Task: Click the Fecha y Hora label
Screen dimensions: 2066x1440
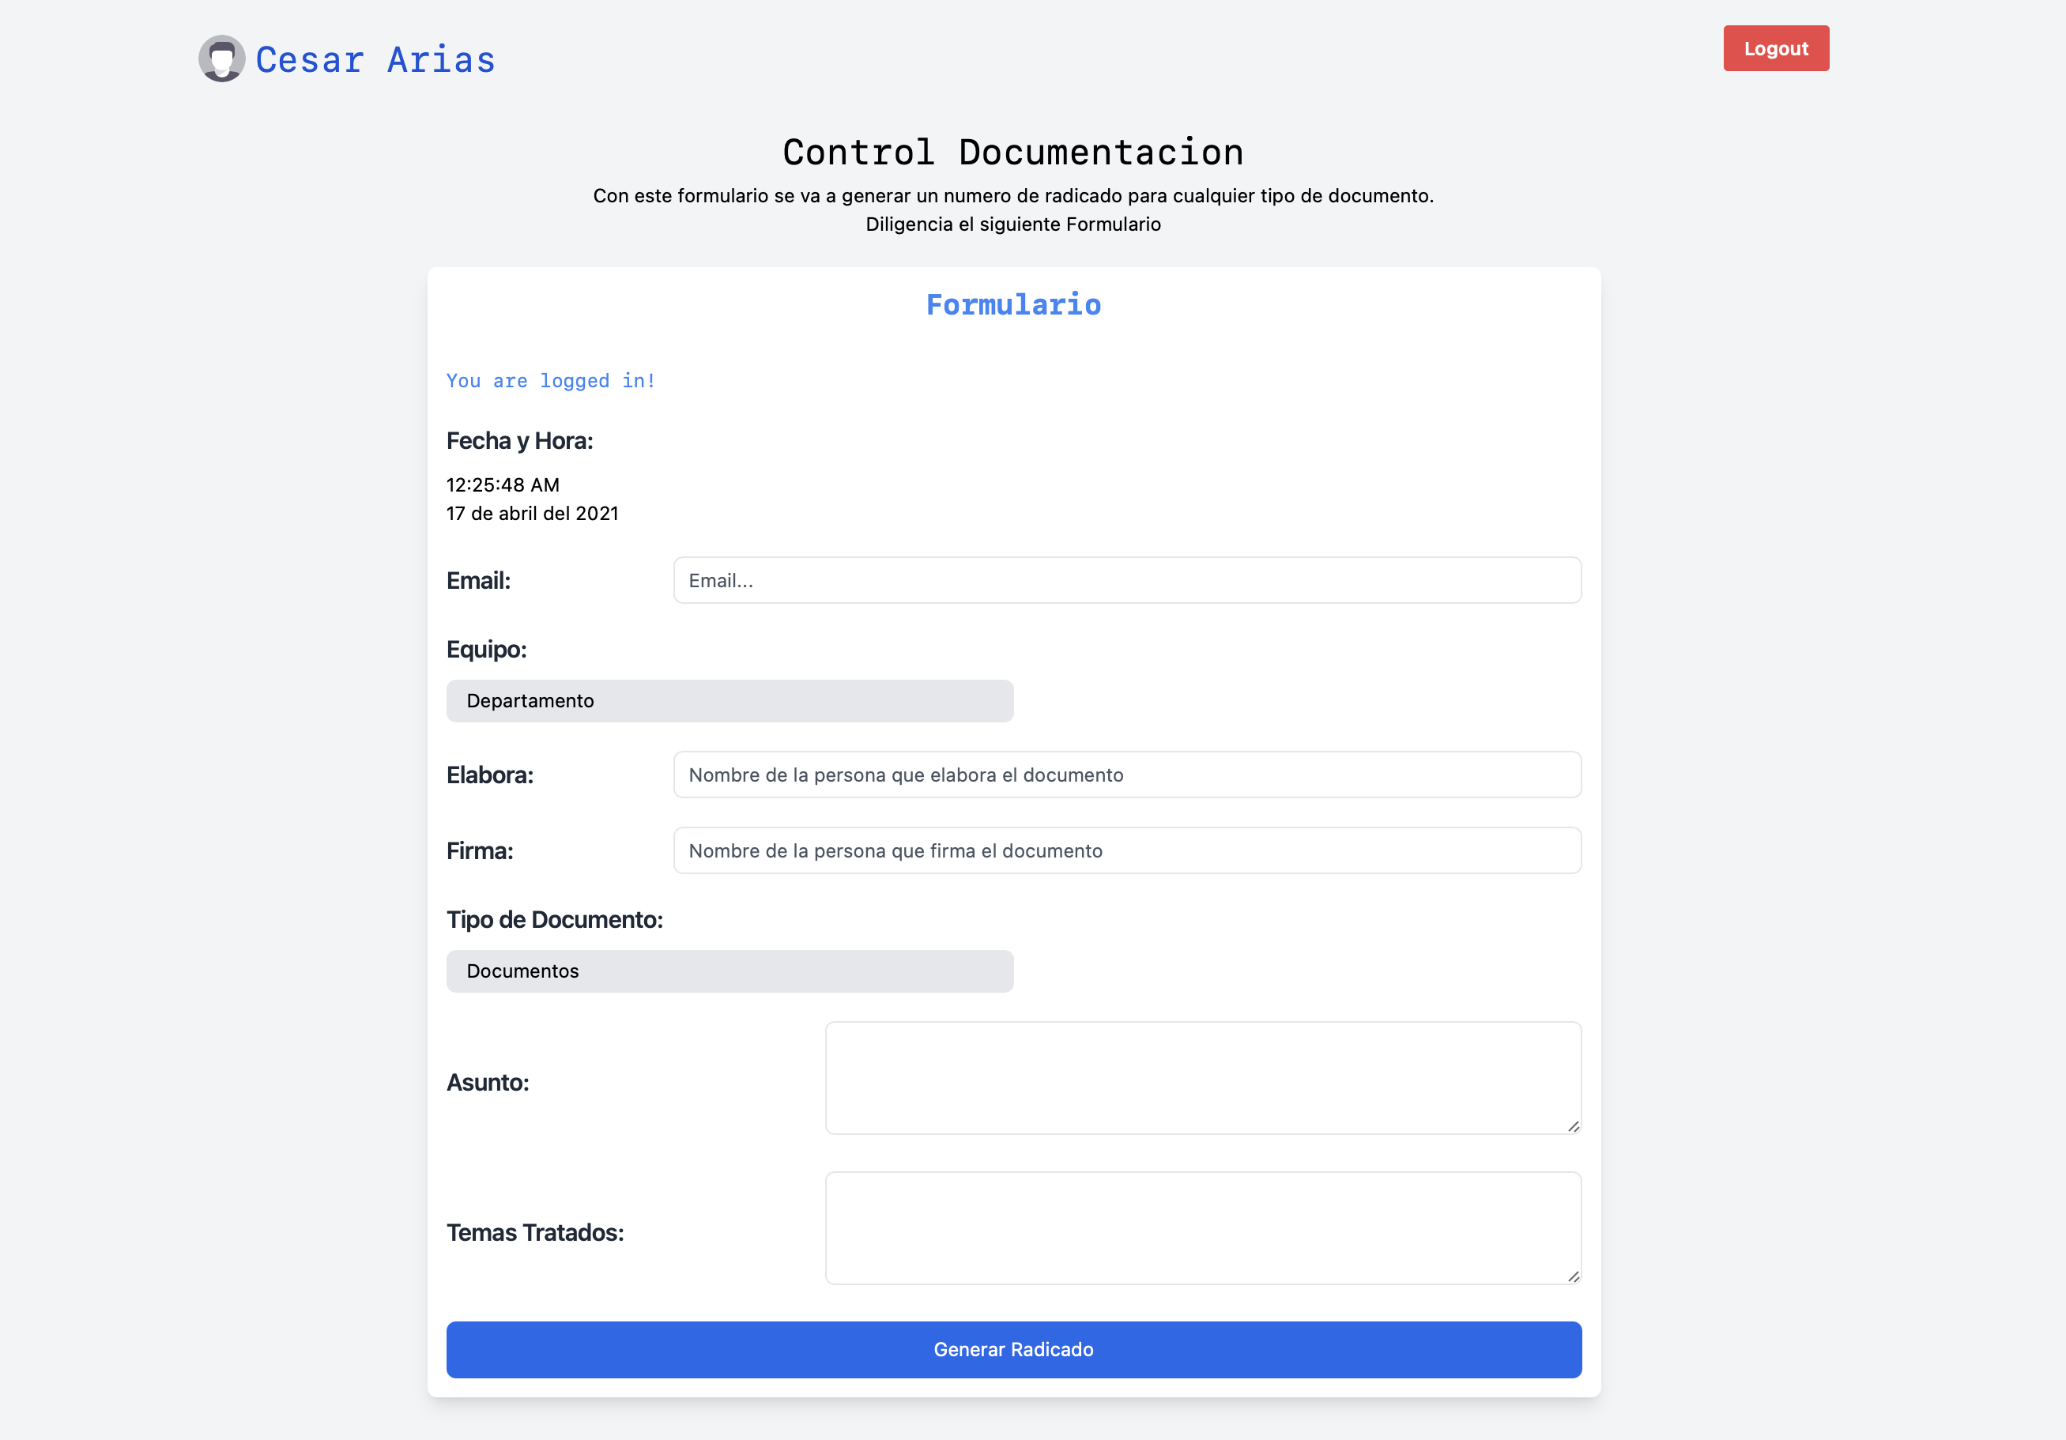Action: [x=519, y=440]
